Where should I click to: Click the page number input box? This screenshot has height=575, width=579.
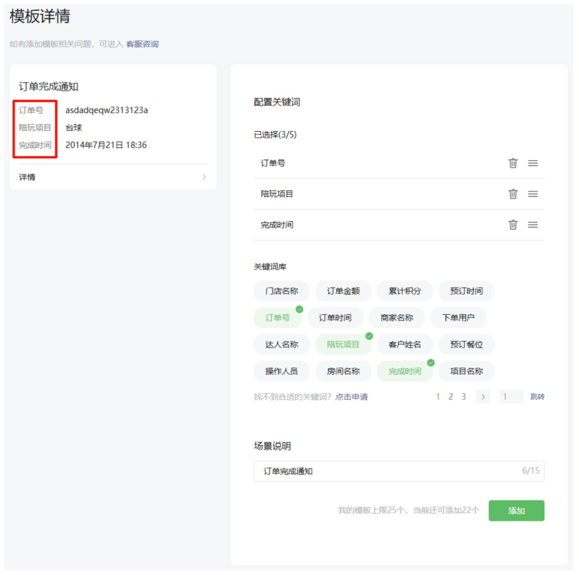click(511, 397)
